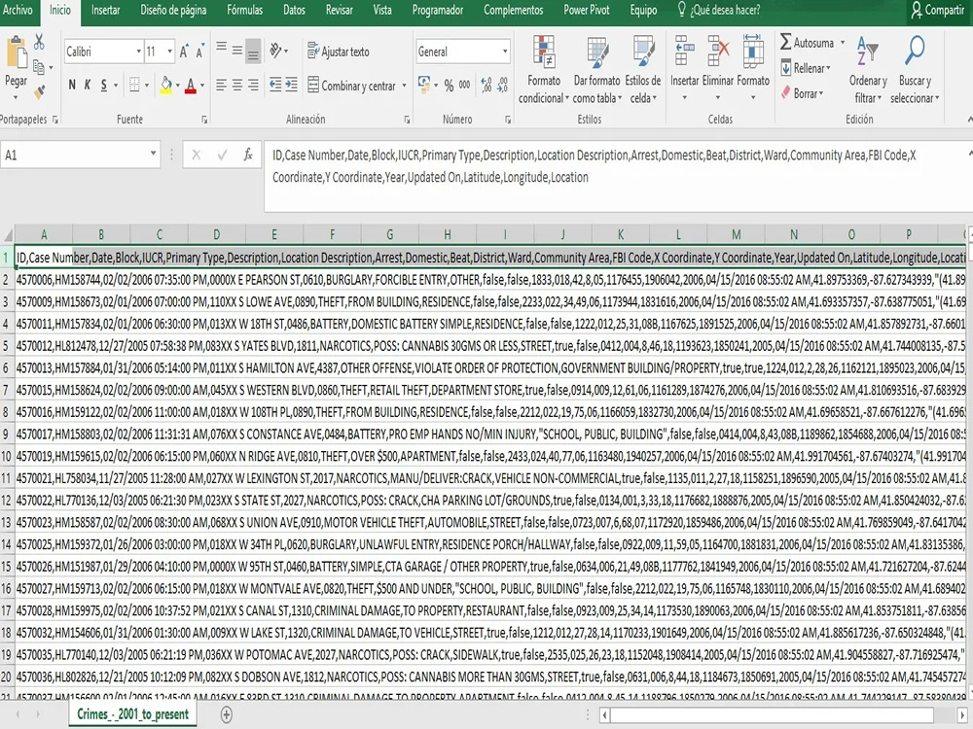Decrease the indent
Screen dimensions: 973x729
tap(275, 85)
